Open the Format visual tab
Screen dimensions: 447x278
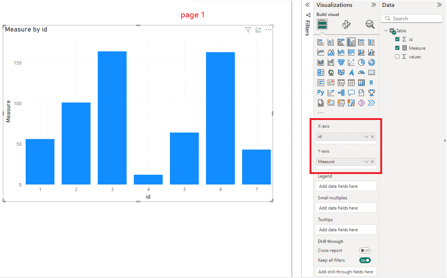click(346, 25)
